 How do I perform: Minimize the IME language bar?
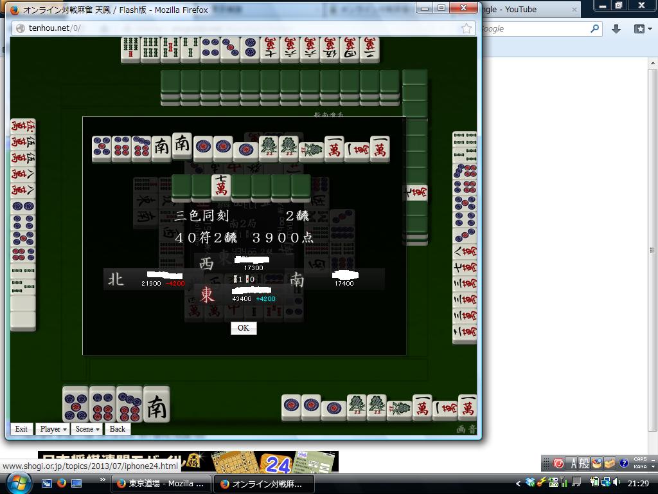(x=653, y=460)
